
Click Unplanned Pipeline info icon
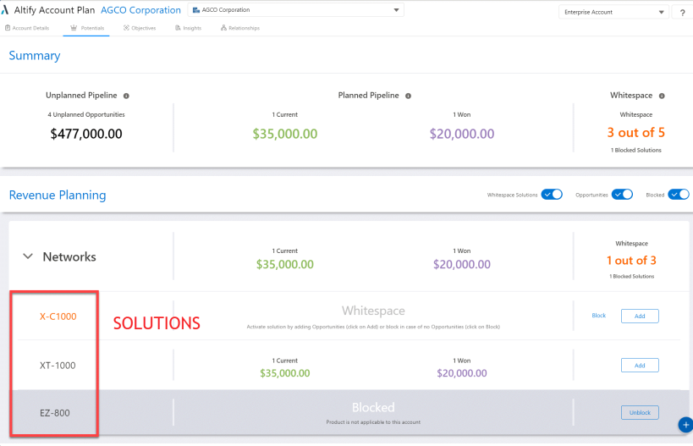[126, 96]
